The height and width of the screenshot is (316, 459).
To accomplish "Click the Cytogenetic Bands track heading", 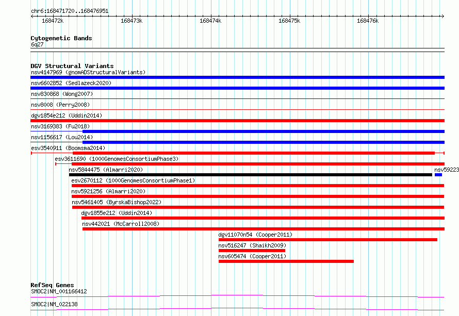I will click(x=61, y=38).
